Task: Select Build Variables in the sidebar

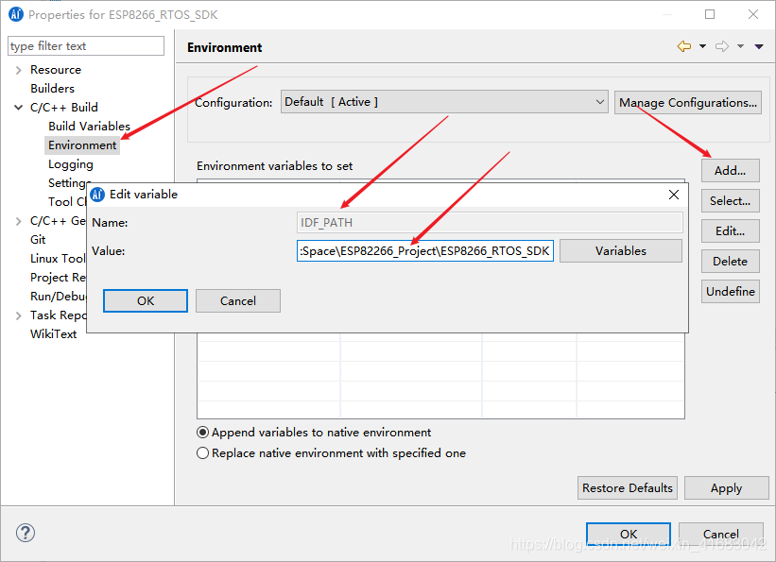Action: coord(89,126)
